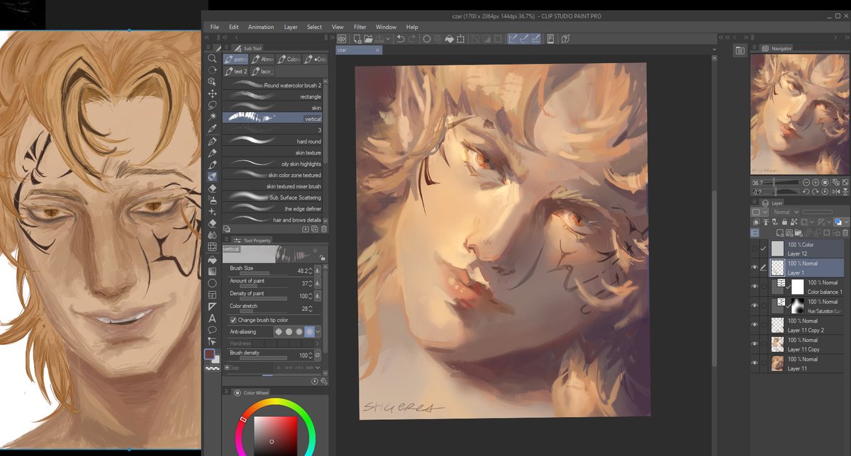Toggle the Snap to Ruler button
The image size is (851, 456).
[x=513, y=39]
